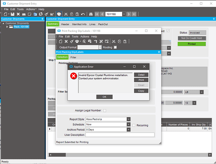Open Tools menu in Print Packing Slip window
The height and width of the screenshot is (164, 216).
click(75, 36)
